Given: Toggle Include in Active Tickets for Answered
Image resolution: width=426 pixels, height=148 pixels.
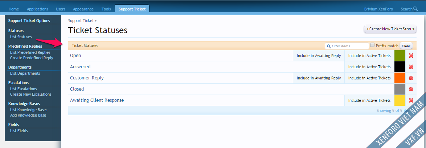Looking at the screenshot, I should (x=369, y=67).
